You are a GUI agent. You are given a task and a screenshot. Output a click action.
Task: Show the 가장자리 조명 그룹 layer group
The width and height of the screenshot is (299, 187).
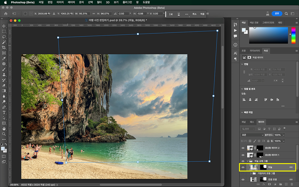tap(243, 173)
